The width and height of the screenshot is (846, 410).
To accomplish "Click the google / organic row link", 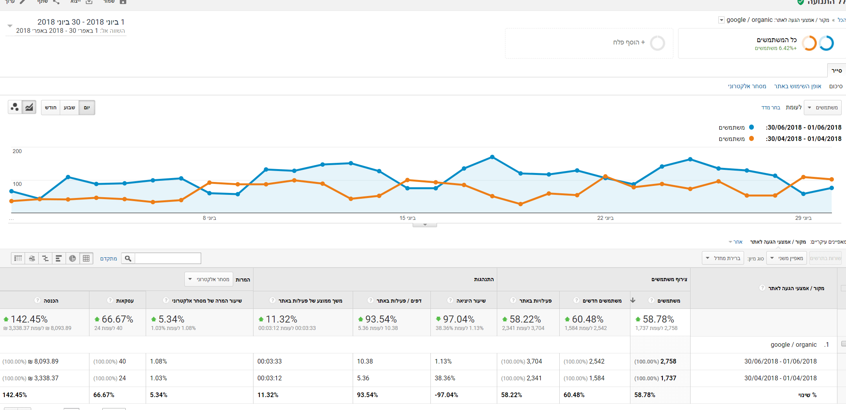I will 793,344.
